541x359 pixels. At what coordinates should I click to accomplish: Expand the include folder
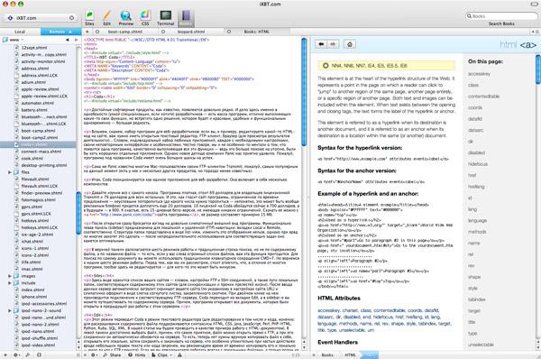pyautogui.click(x=10, y=282)
